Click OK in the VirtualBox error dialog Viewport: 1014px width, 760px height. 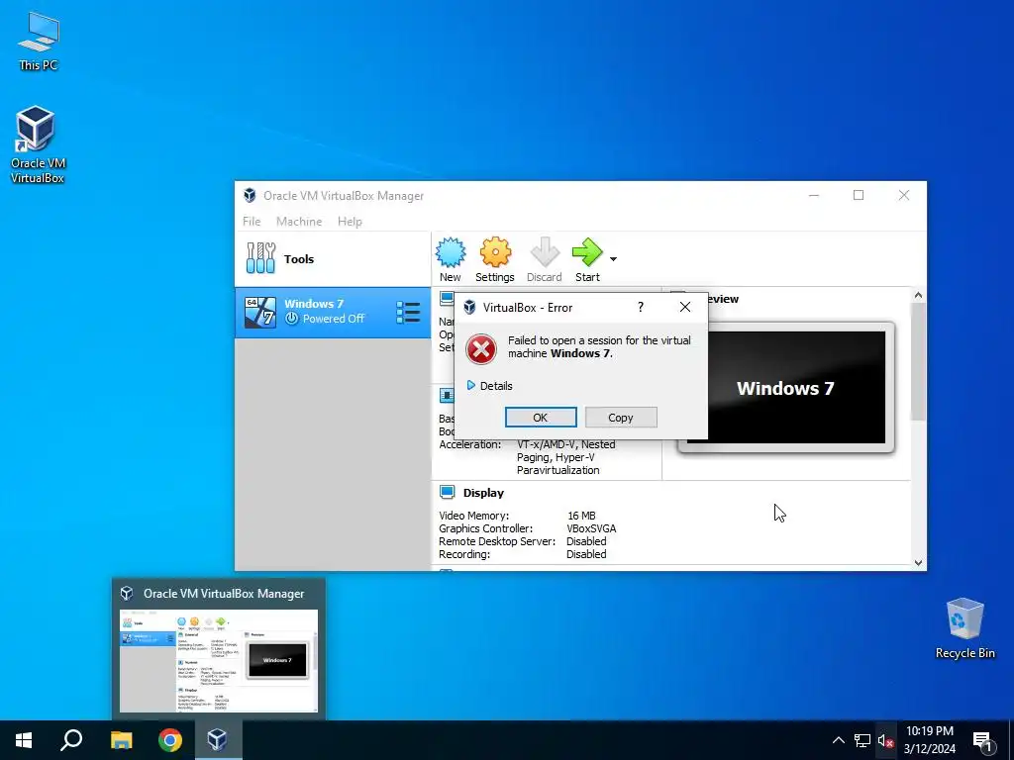541,418
